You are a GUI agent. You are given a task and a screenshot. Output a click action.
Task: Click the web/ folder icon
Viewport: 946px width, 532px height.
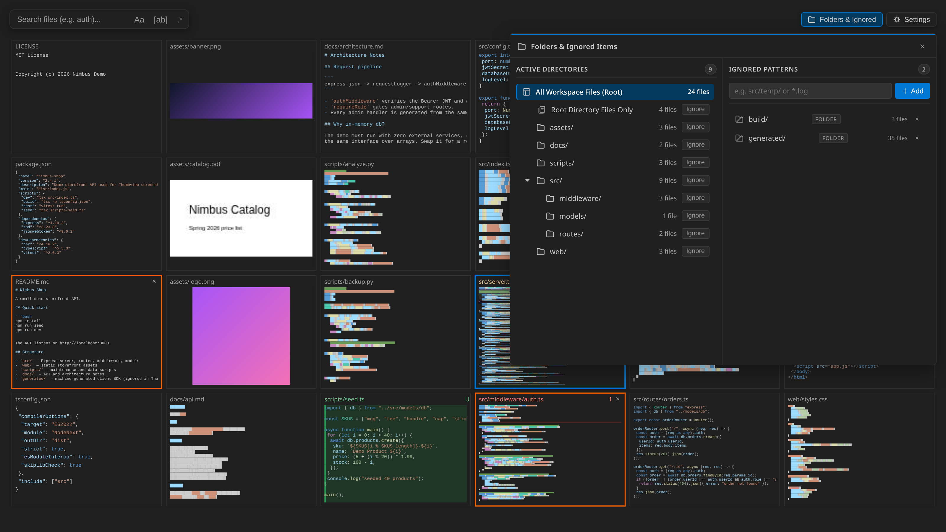(541, 251)
